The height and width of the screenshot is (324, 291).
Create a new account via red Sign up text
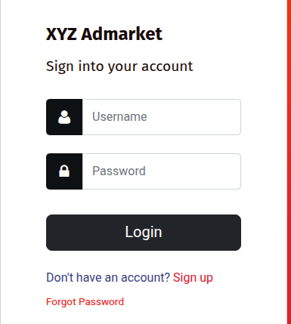point(193,278)
